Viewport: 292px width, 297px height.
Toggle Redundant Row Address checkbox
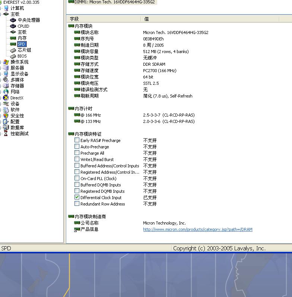coord(77,204)
